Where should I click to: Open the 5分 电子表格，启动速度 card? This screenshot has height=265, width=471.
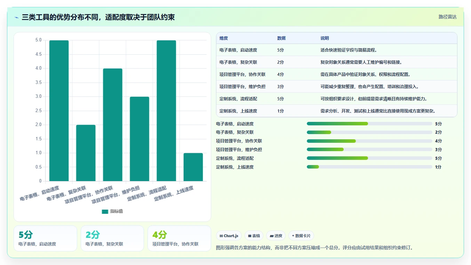coord(45,238)
